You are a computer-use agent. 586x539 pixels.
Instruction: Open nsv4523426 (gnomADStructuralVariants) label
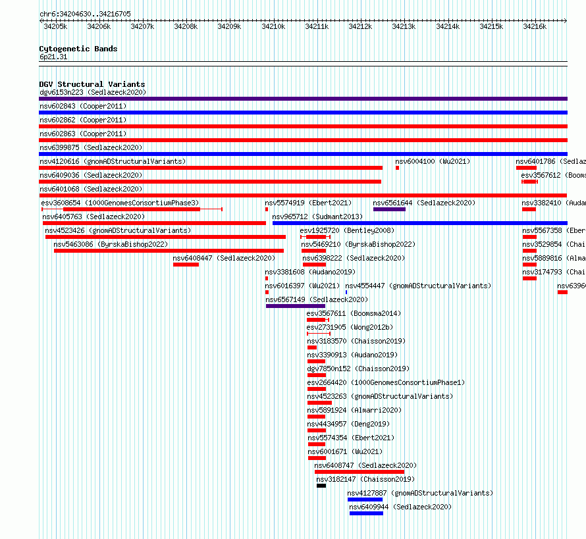click(x=118, y=230)
